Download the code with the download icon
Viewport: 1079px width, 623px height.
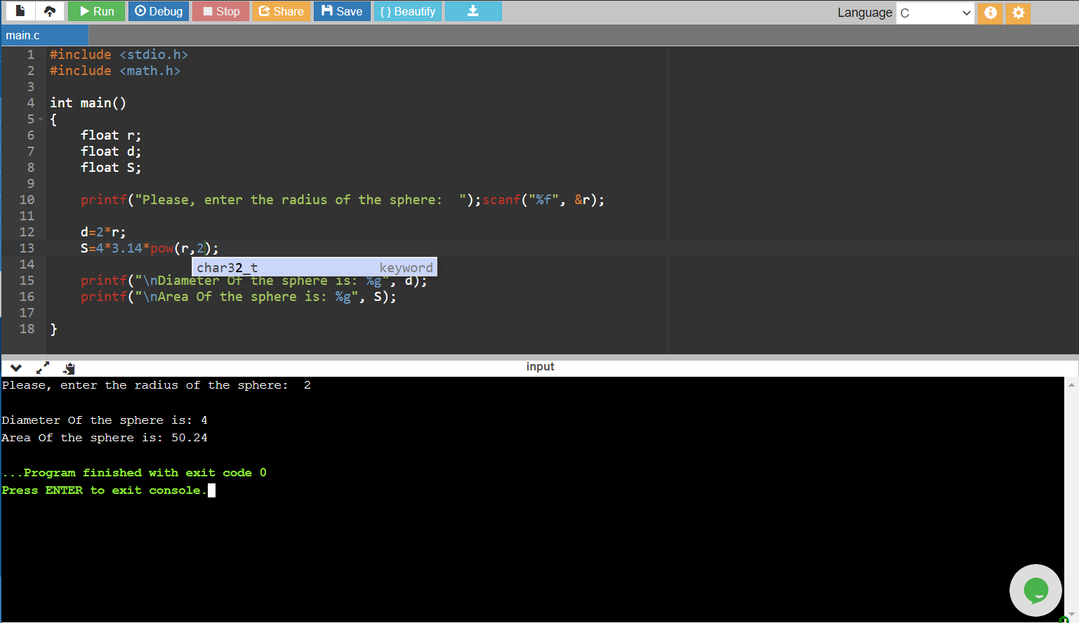(473, 11)
